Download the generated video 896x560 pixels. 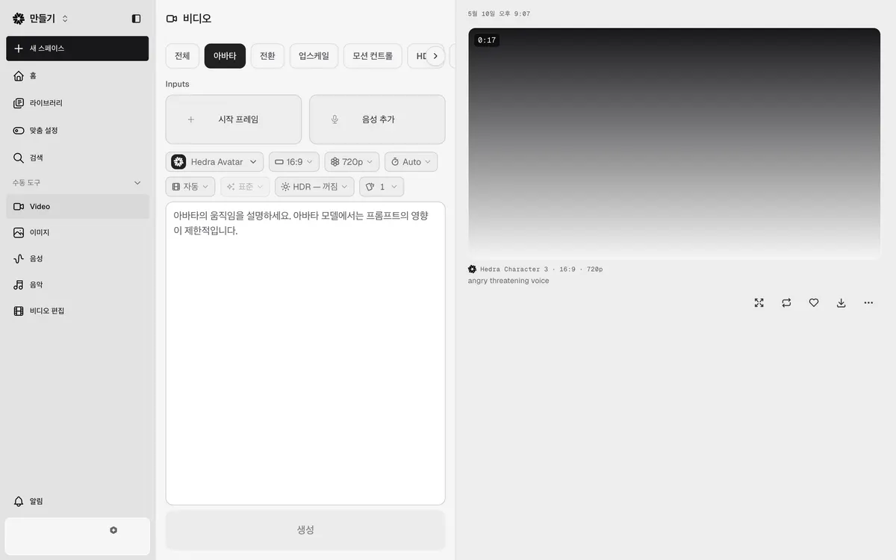(841, 303)
